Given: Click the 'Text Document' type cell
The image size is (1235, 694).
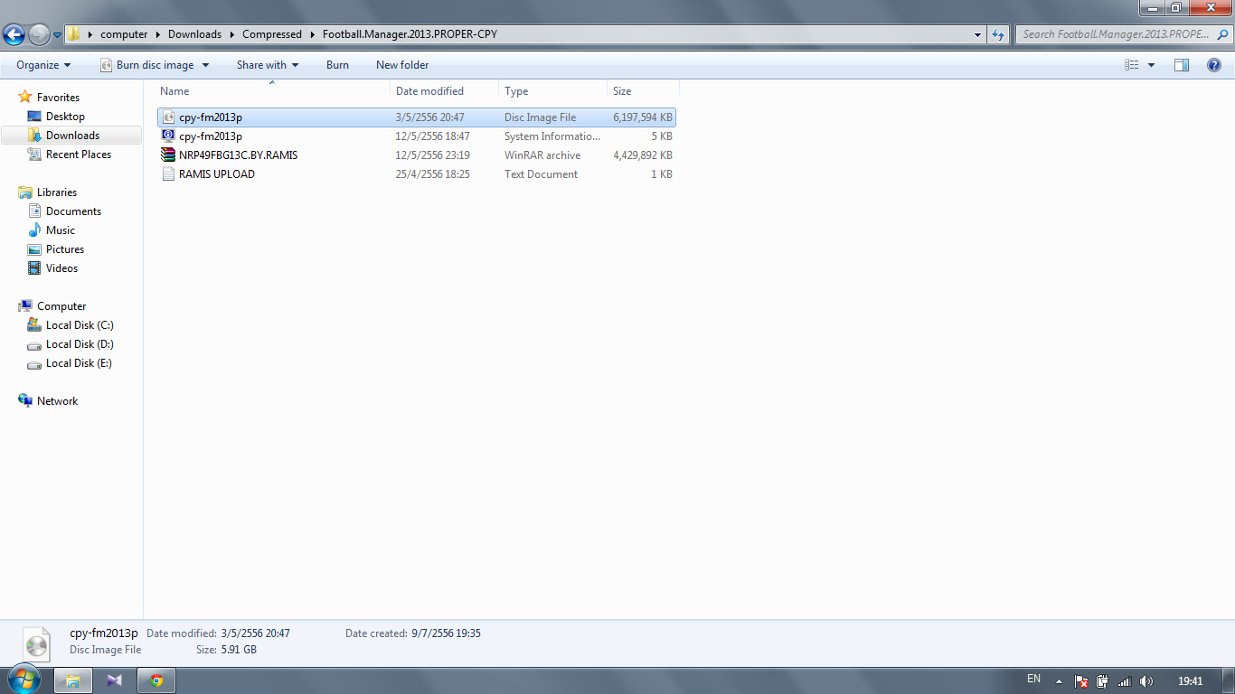Looking at the screenshot, I should pos(541,174).
